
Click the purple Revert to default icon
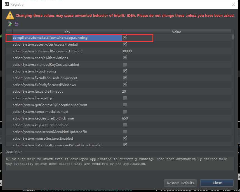click(17, 24)
